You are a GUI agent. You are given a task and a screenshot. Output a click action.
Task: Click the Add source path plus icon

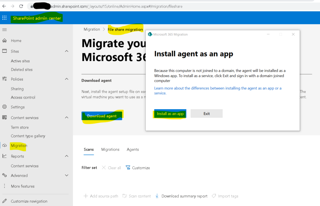pyautogui.click(x=86, y=196)
